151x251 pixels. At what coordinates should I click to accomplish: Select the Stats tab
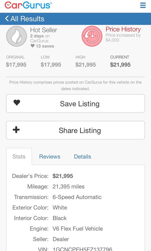pos(19,157)
